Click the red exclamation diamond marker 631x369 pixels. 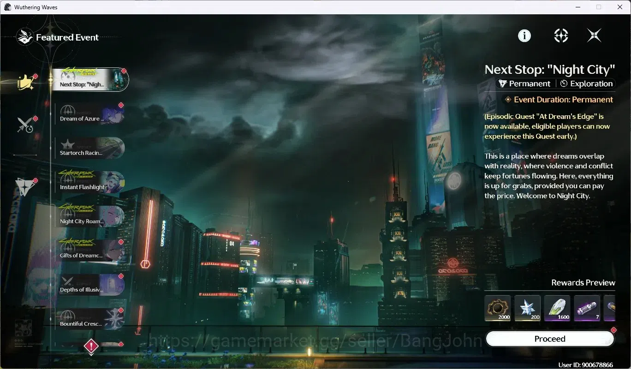coord(91,346)
